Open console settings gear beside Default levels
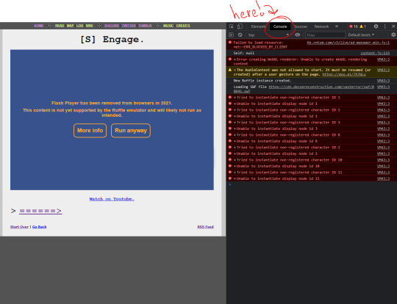 (x=393, y=35)
